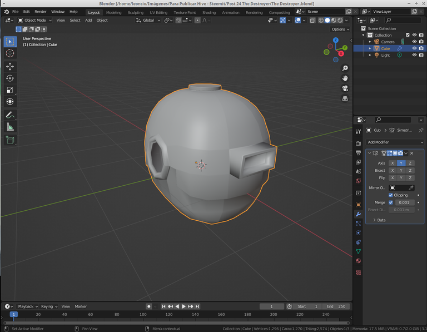Enable the X axis mirror button
427x332 pixels.
click(x=392, y=163)
